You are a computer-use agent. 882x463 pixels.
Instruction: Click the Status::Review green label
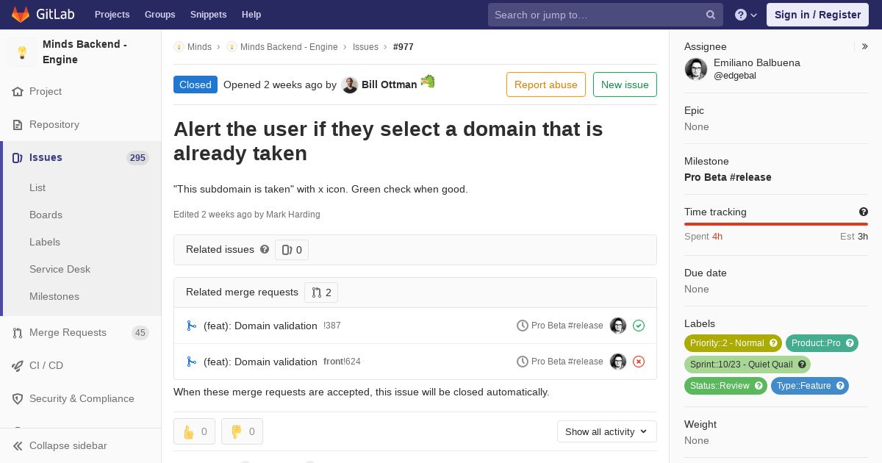pyautogui.click(x=725, y=385)
